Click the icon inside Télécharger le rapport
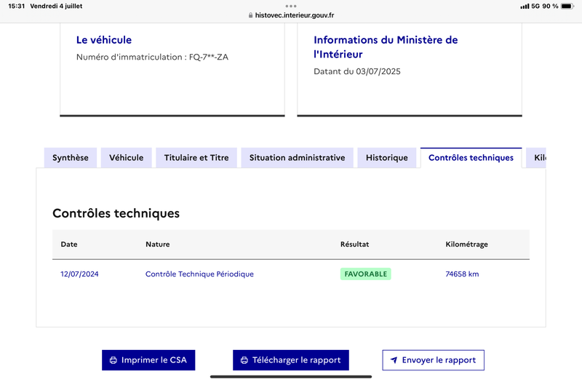 click(x=244, y=360)
